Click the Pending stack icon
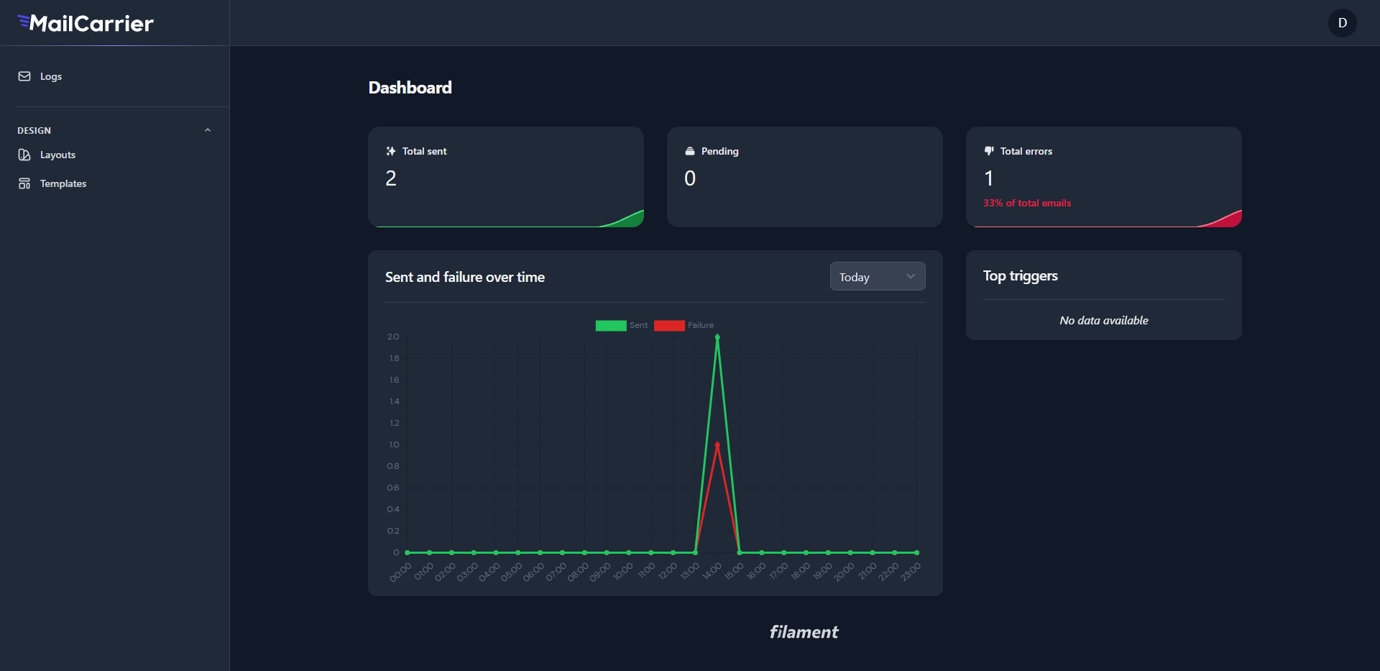The height and width of the screenshot is (671, 1380). (x=690, y=151)
